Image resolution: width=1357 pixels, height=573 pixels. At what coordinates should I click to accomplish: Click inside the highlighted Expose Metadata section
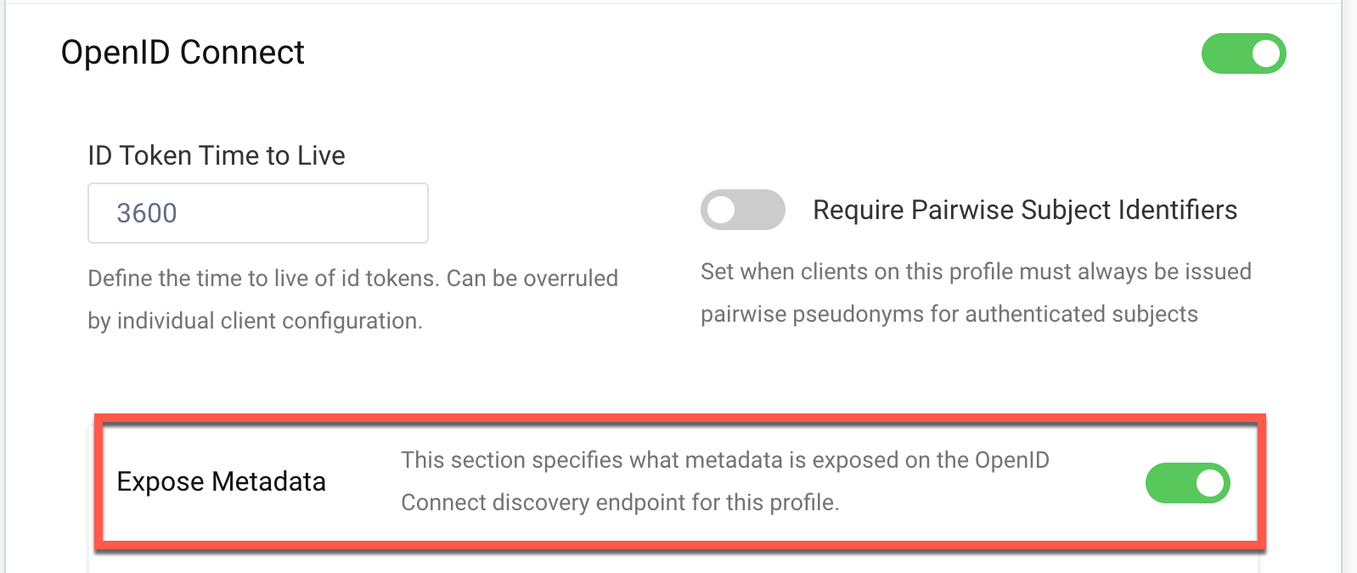pos(679,482)
